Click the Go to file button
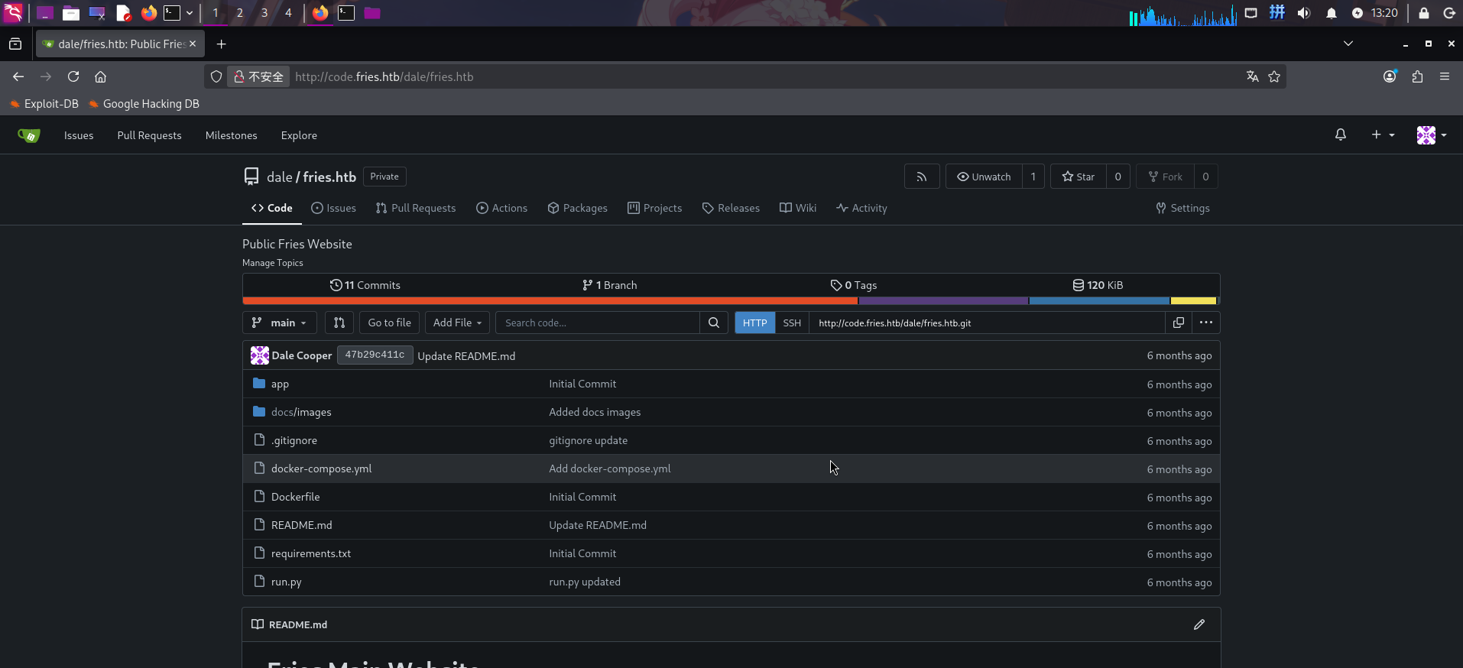This screenshot has height=668, width=1463. 390,323
